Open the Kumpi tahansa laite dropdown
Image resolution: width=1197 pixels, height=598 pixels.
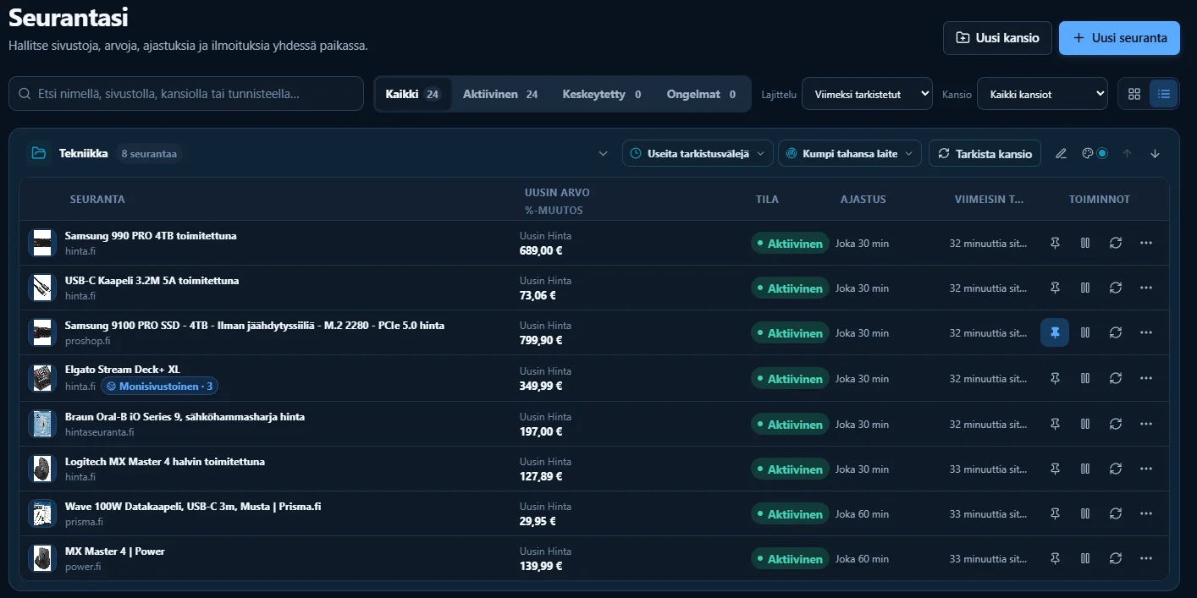pos(850,153)
